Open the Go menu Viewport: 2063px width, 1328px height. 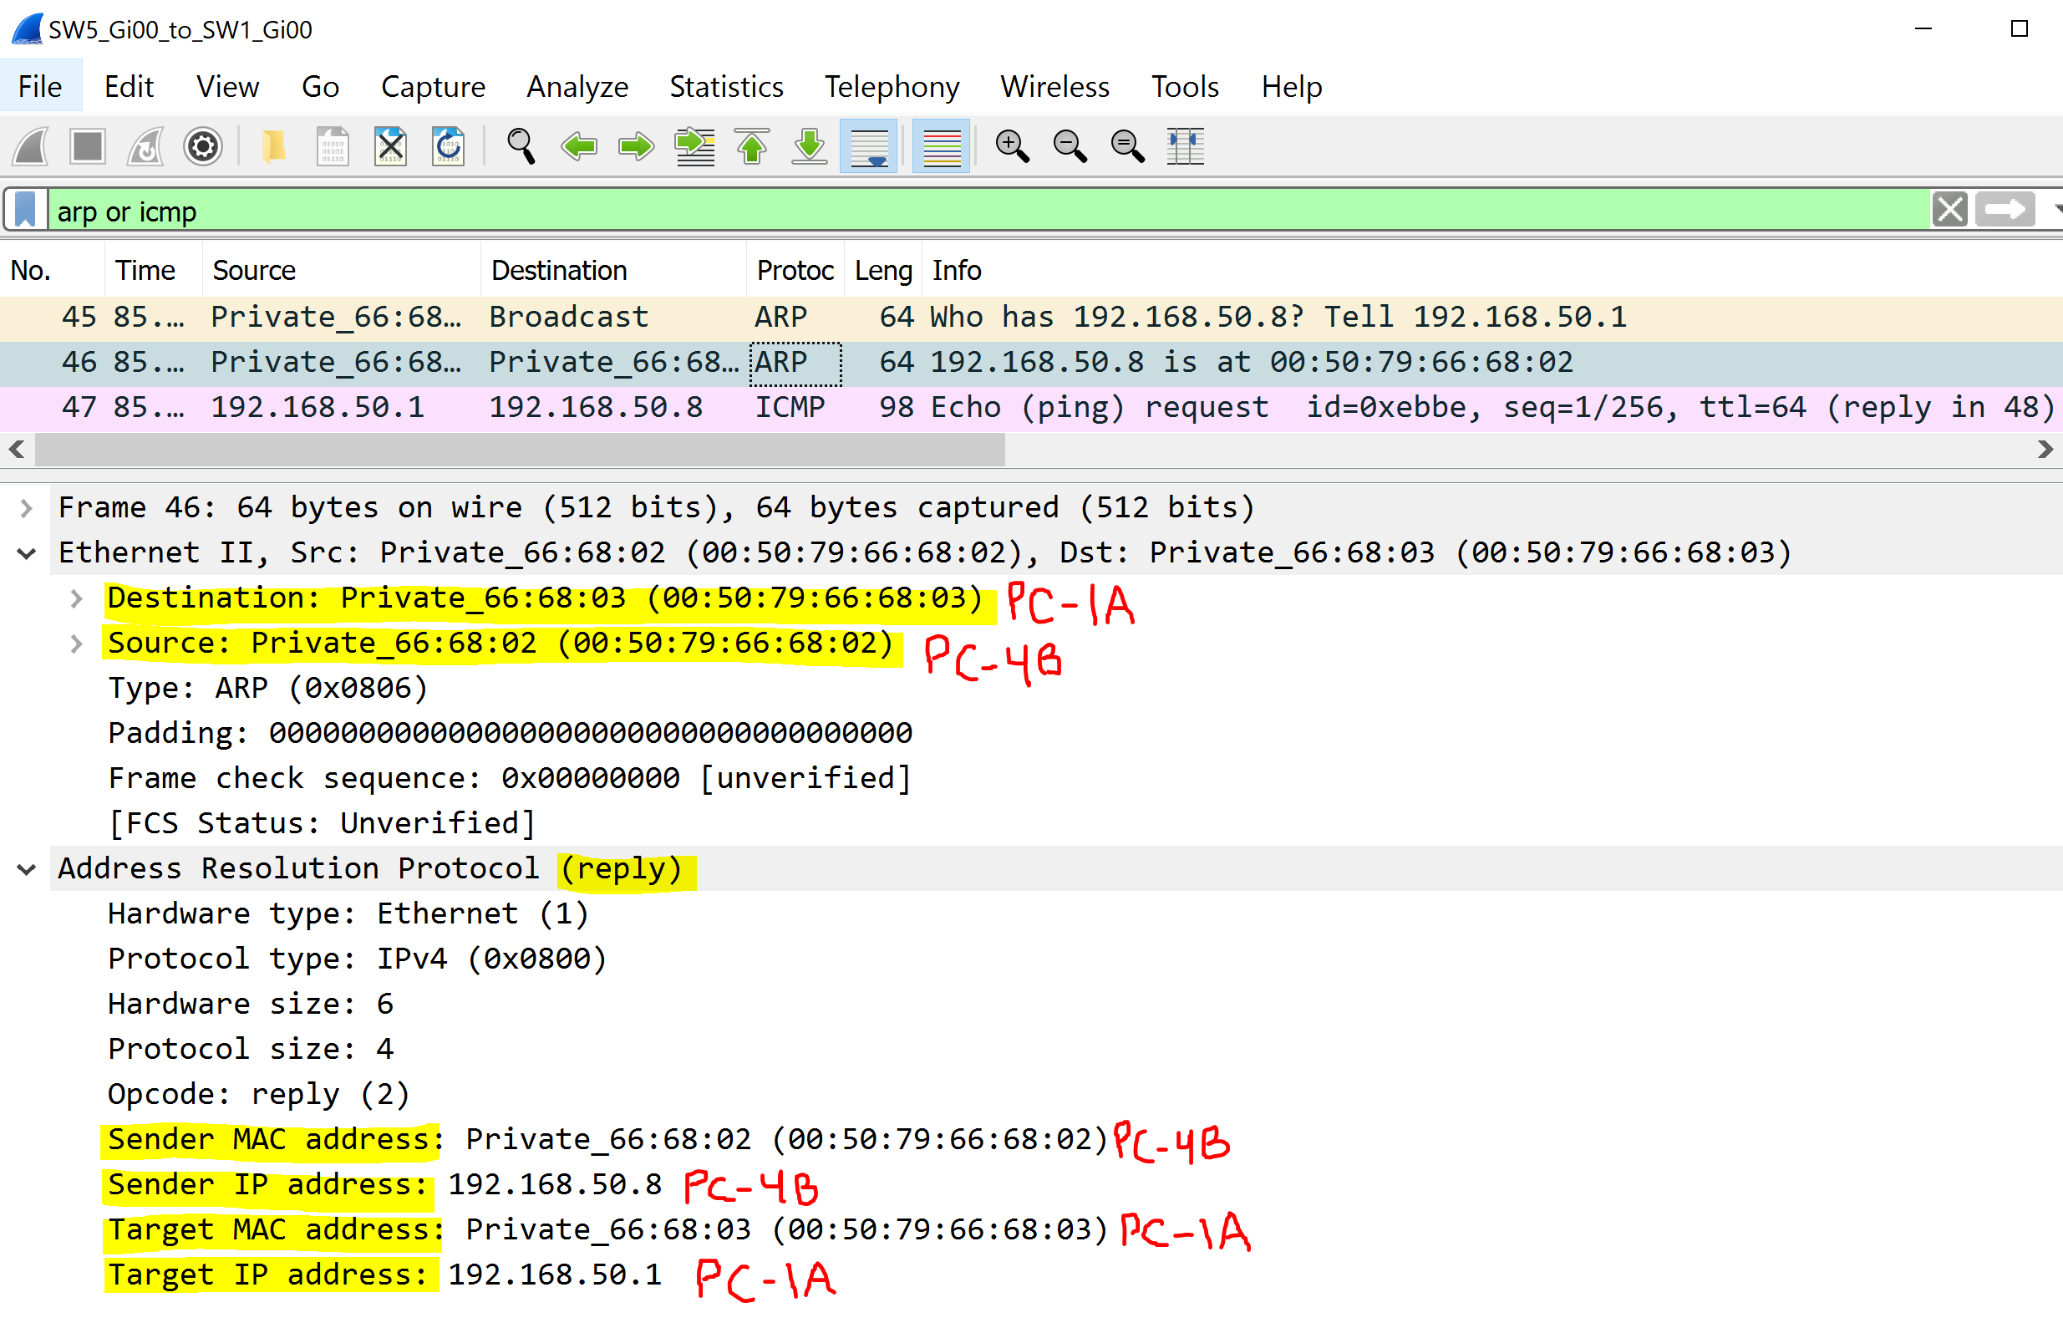(x=320, y=86)
